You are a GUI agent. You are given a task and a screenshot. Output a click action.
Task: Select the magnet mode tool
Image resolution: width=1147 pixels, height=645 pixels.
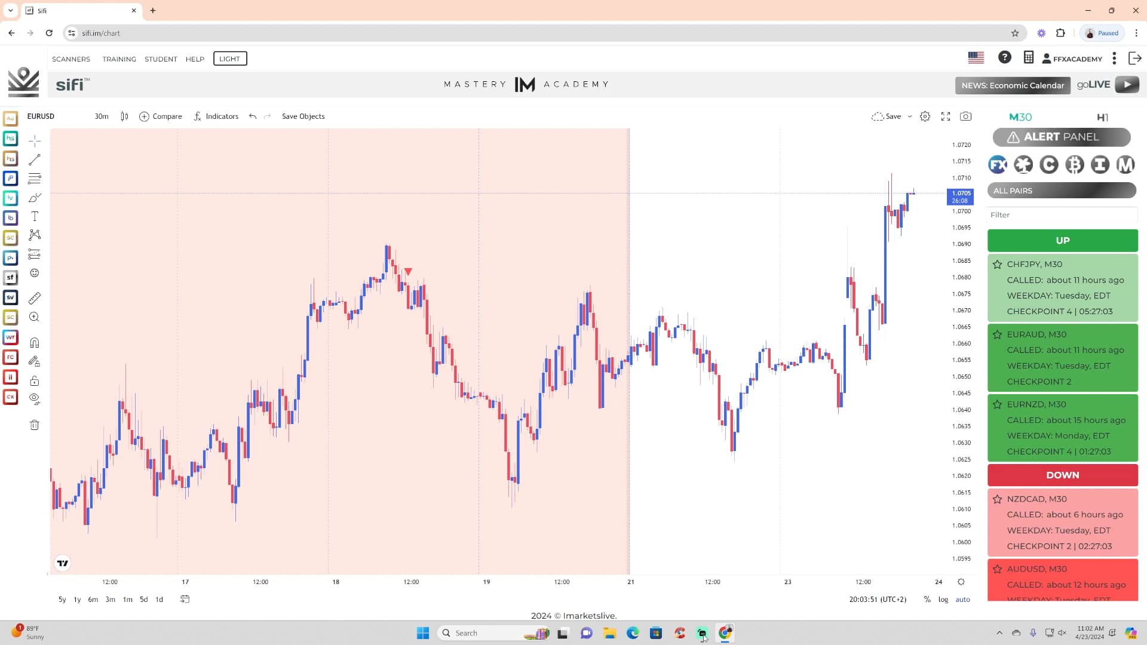(x=35, y=343)
